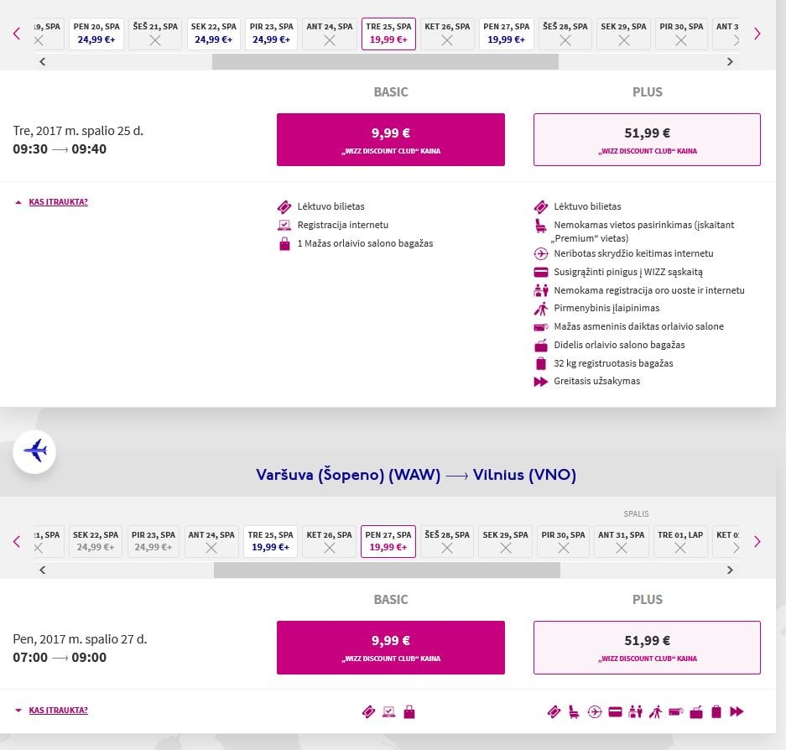Click the left pink arrow of the bottom date carousel
Viewport: 786px width, 750px height.
[17, 542]
